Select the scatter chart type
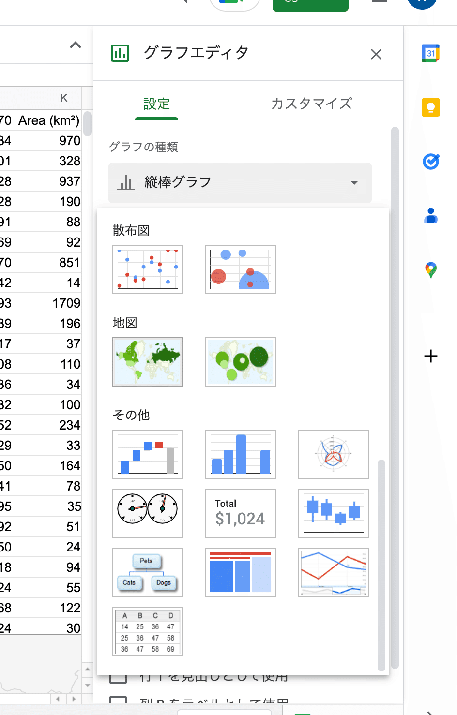This screenshot has height=715, width=457. (x=147, y=269)
